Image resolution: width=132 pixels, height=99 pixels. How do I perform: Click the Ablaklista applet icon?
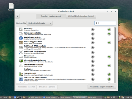(x=21, y=29)
